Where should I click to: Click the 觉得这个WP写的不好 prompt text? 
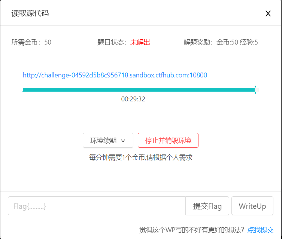[x=192, y=230]
